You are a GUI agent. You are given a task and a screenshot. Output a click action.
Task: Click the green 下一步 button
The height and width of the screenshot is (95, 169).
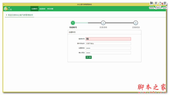pos(88,57)
